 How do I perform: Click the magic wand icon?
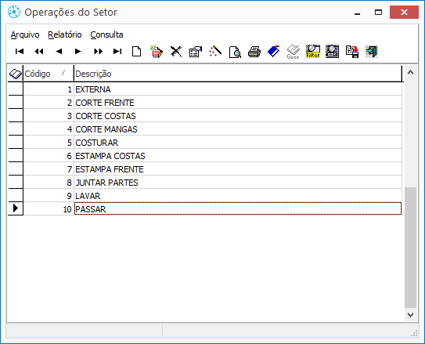point(215,51)
